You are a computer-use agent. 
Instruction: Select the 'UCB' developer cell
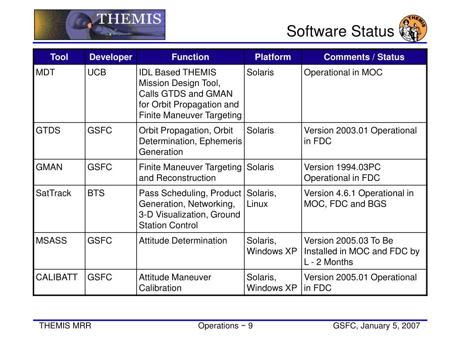[x=111, y=94]
